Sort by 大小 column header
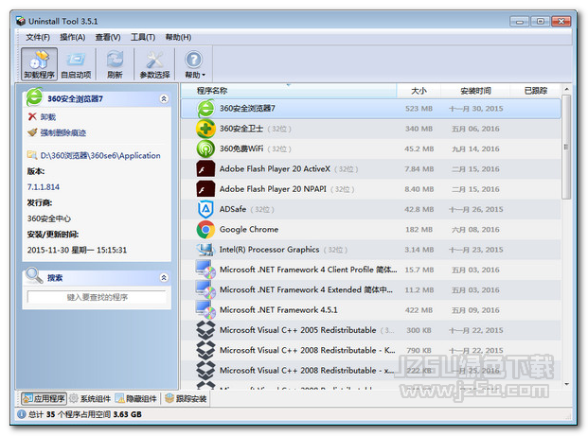Image resolution: width=588 pixels, height=436 pixels. (x=419, y=91)
